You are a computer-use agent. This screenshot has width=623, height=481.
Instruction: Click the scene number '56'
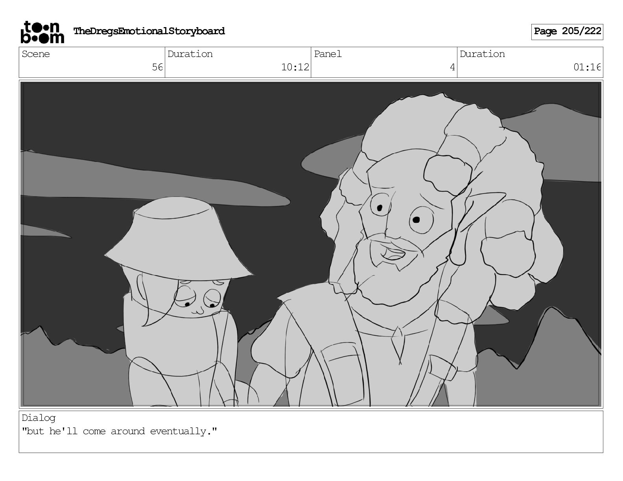click(157, 67)
